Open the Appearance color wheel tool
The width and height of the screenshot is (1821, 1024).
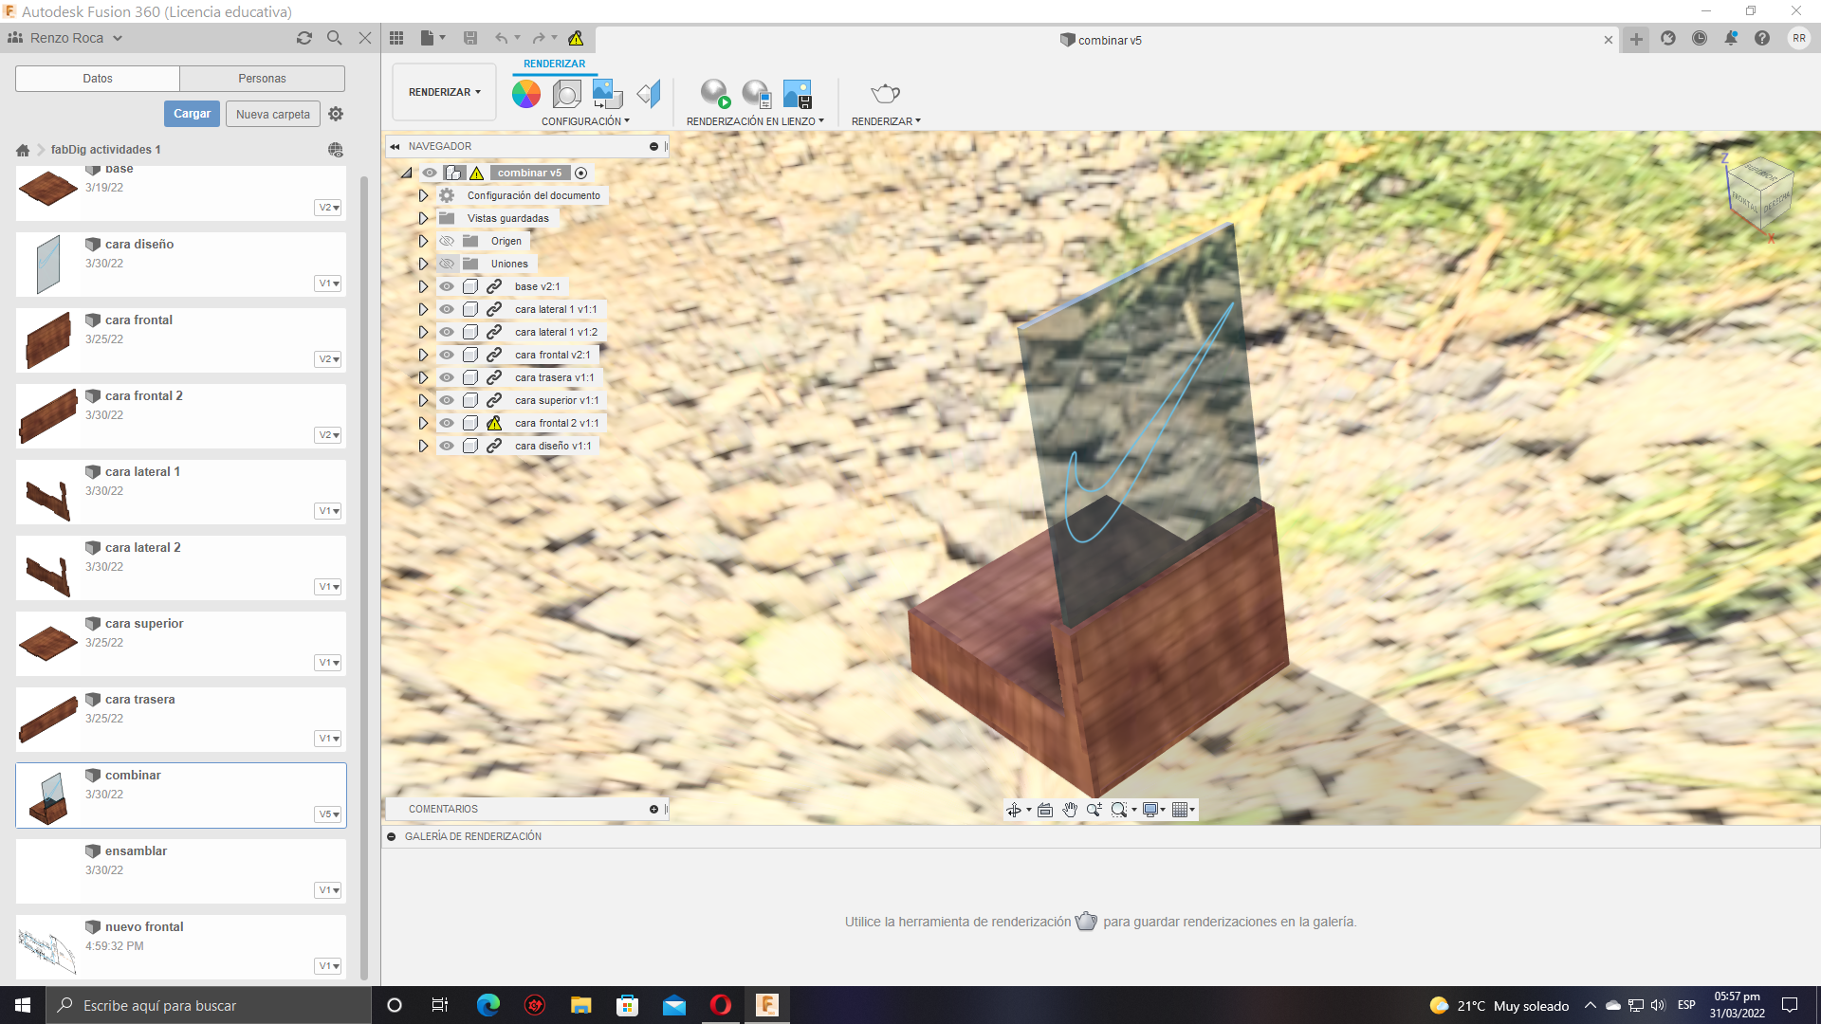pyautogui.click(x=525, y=93)
